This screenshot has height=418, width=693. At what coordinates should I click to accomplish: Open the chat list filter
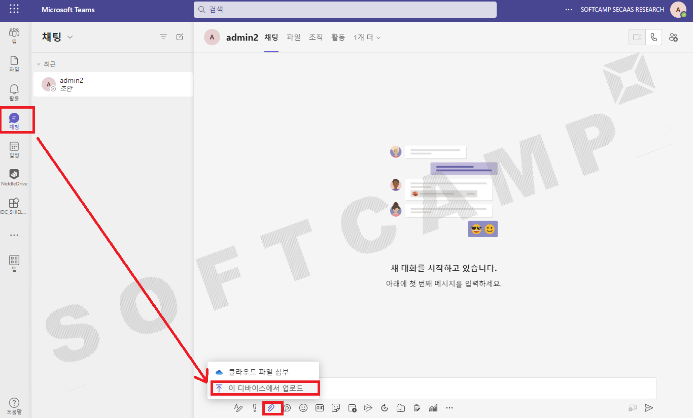point(163,37)
